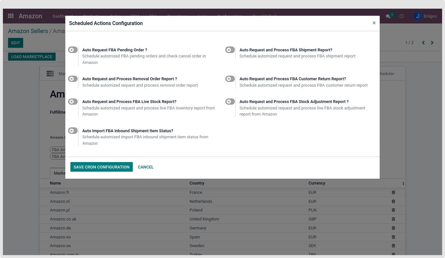Close the Scheduled Actions Configuration dialog
The width and height of the screenshot is (445, 258).
click(374, 23)
